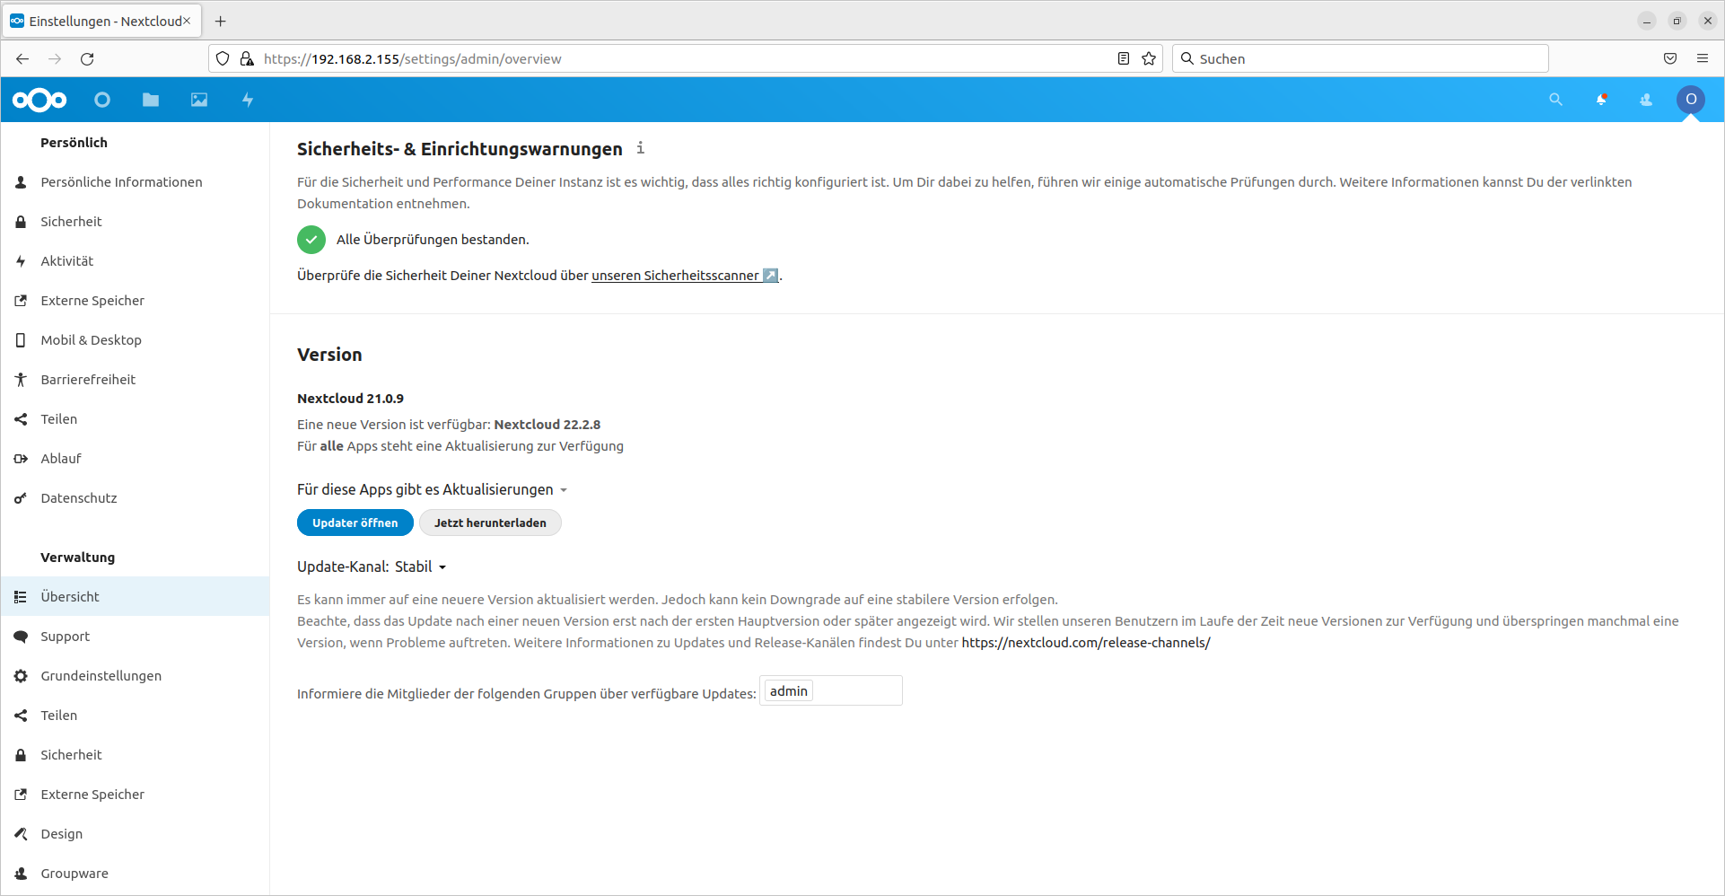Click the external link arrow icon after Sicherheitsscanner
Viewport: 1725px width, 896px height.
click(770, 276)
